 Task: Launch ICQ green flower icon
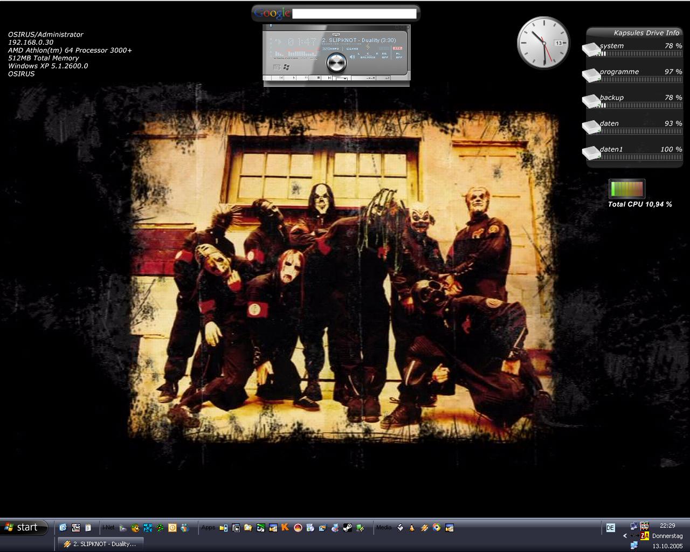pyautogui.click(x=160, y=528)
